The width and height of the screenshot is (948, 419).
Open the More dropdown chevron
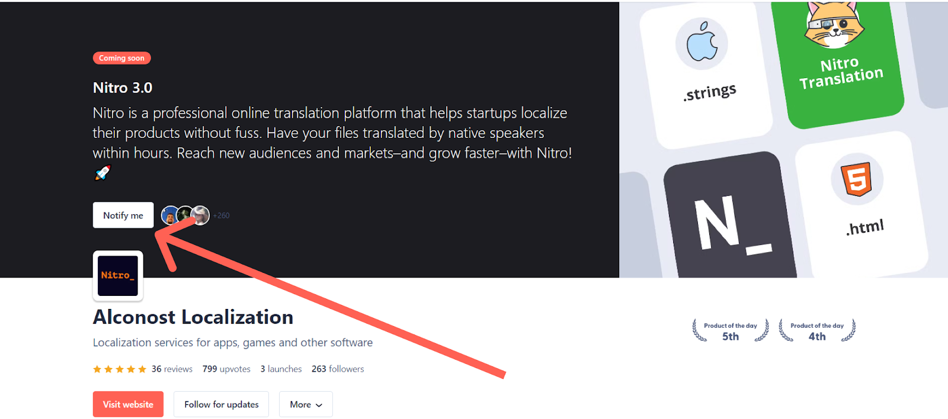coord(319,405)
